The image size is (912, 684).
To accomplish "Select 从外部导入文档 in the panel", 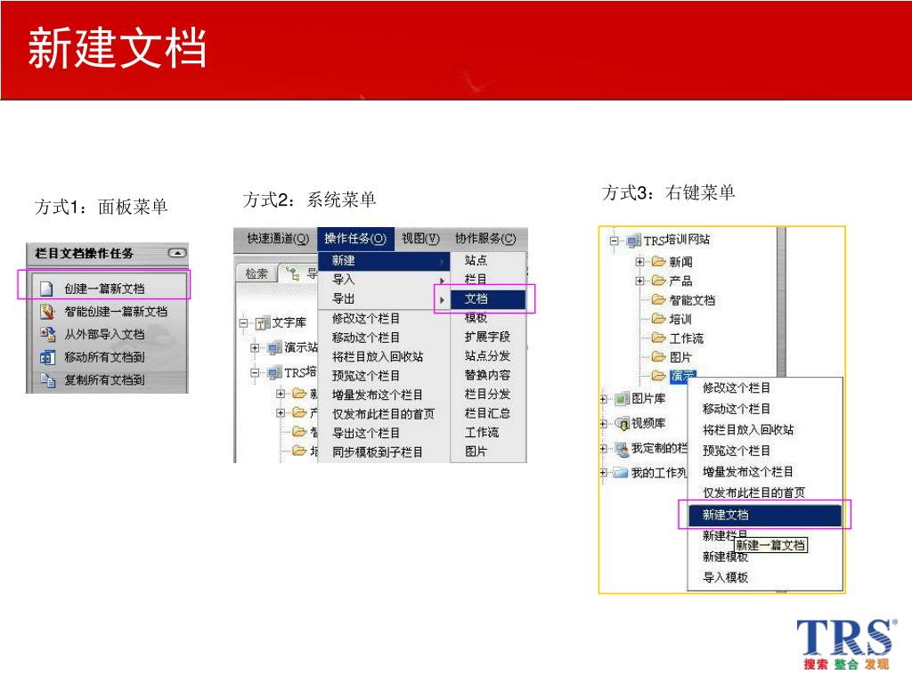I will coord(105,335).
